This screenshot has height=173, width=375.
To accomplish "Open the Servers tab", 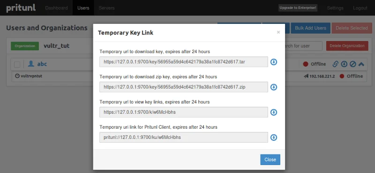I will (107, 8).
